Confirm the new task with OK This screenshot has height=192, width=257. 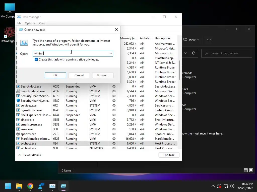tap(55, 75)
